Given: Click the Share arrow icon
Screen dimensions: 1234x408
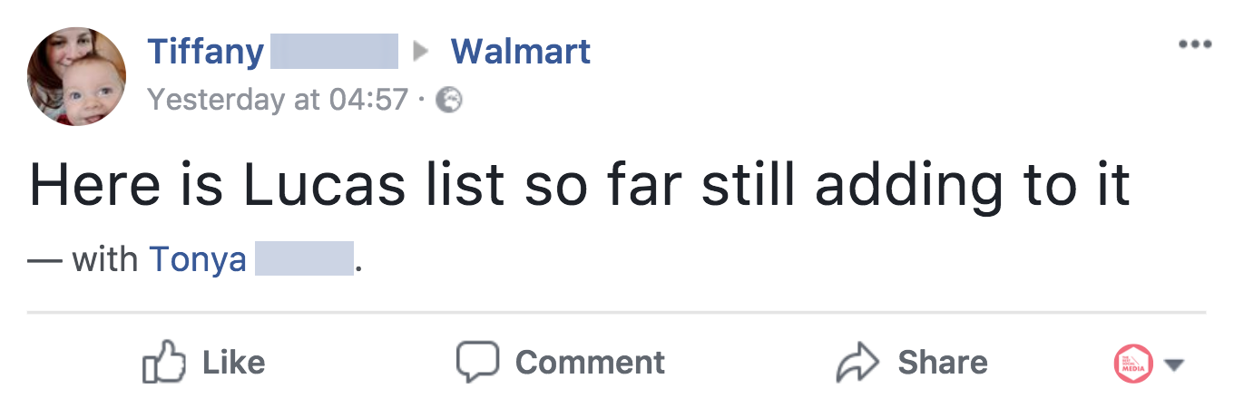Looking at the screenshot, I should click(x=858, y=363).
